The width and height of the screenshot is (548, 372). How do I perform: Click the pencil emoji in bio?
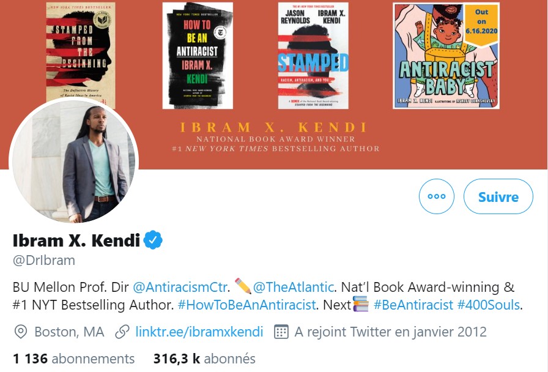point(243,286)
